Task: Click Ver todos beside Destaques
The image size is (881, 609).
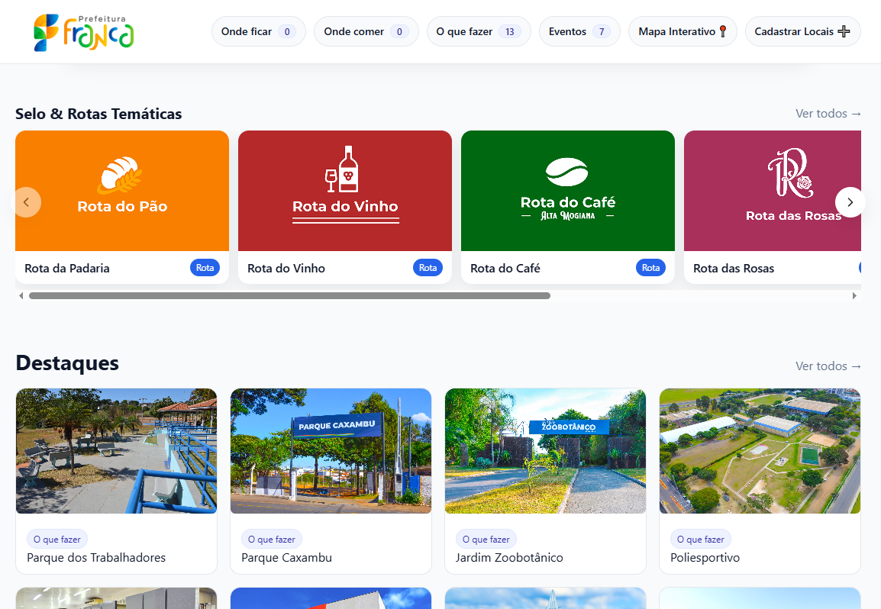Action: [828, 366]
